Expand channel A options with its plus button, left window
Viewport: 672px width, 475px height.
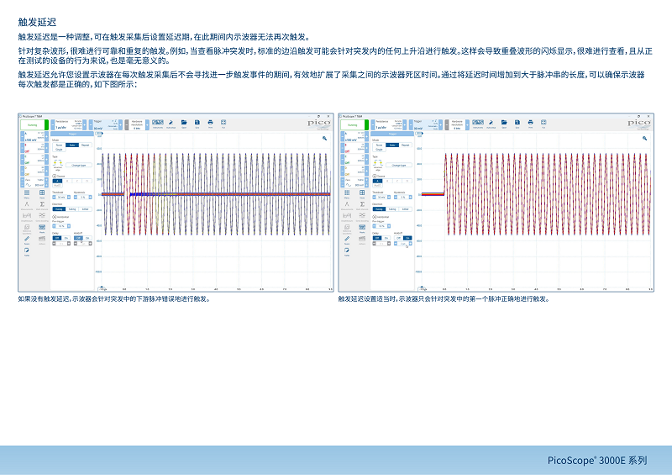(46, 136)
